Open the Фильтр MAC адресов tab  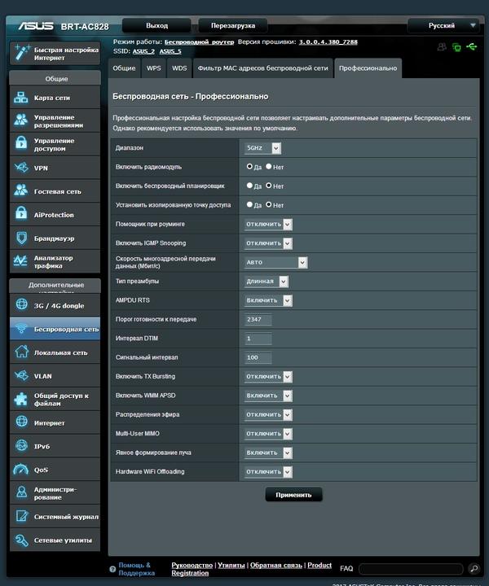click(262, 68)
